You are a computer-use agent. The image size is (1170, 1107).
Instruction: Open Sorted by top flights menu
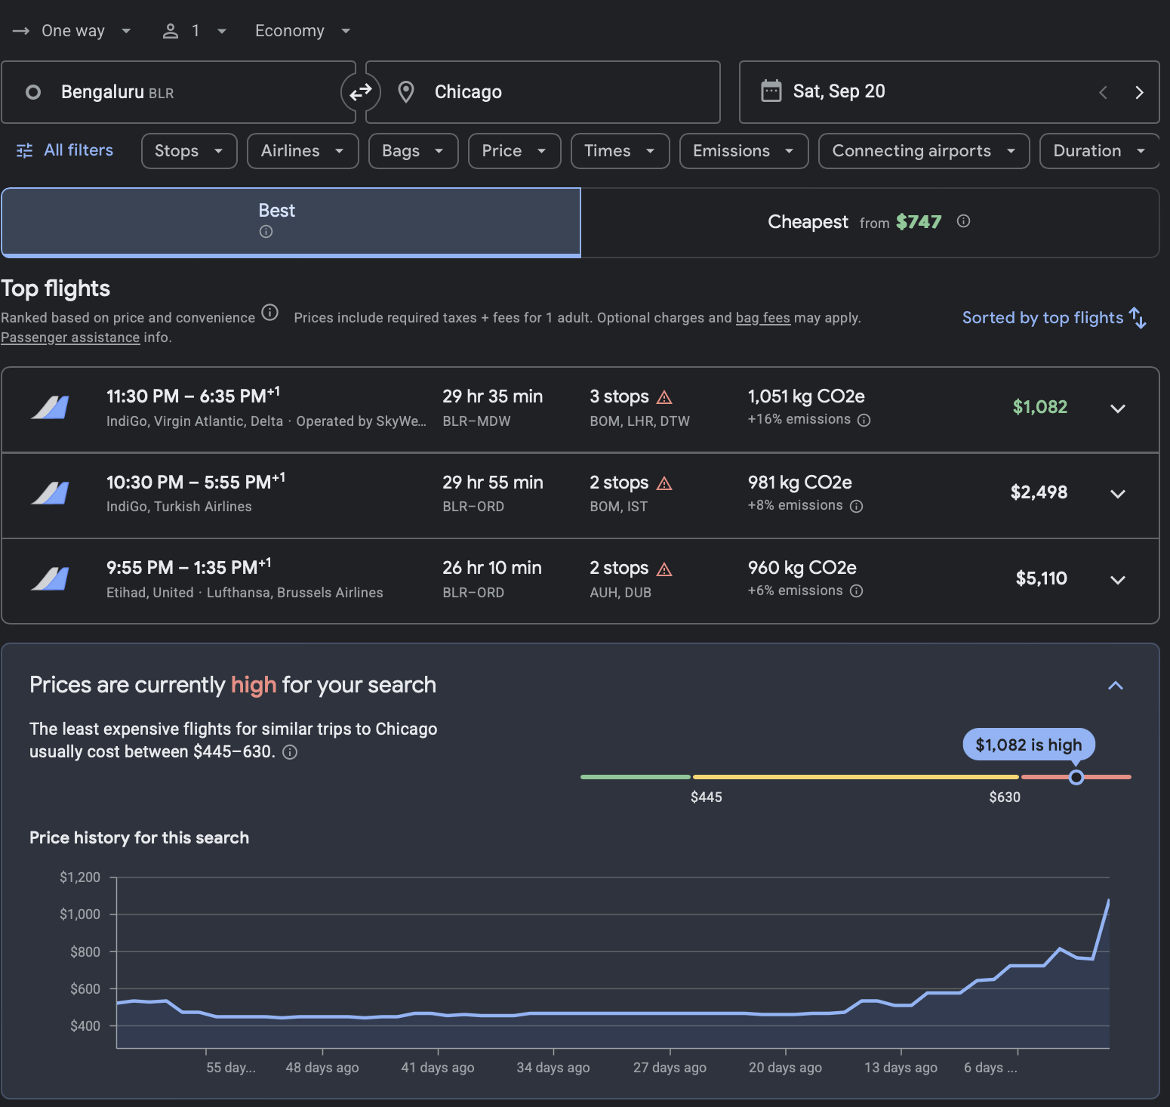pos(1054,318)
